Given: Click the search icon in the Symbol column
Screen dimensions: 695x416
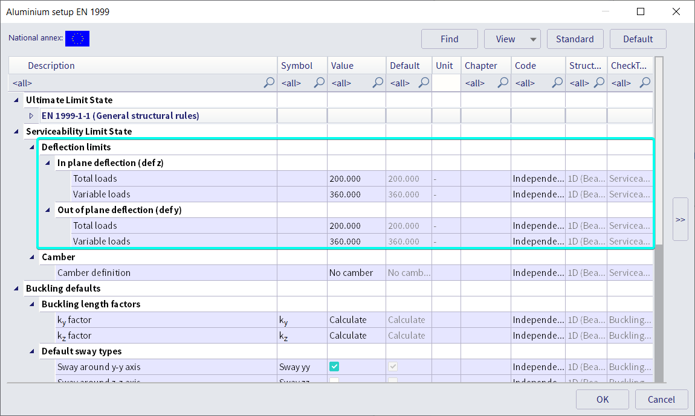Looking at the screenshot, I should tap(318, 83).
